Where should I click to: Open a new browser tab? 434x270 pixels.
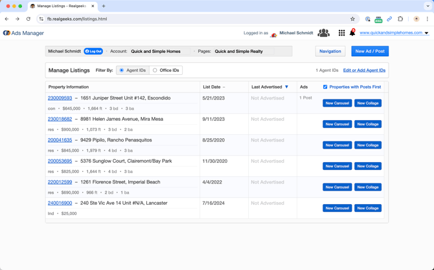(104, 6)
